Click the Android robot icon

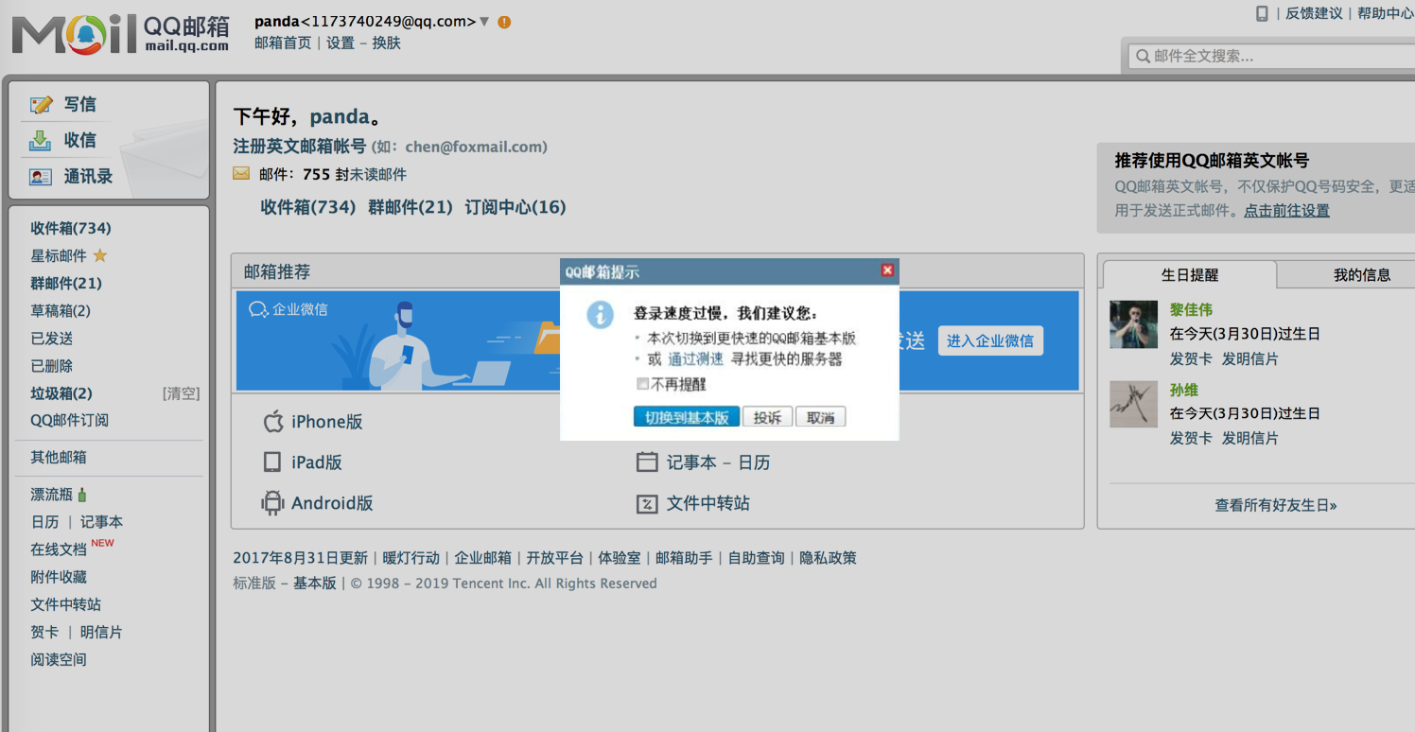click(x=272, y=502)
